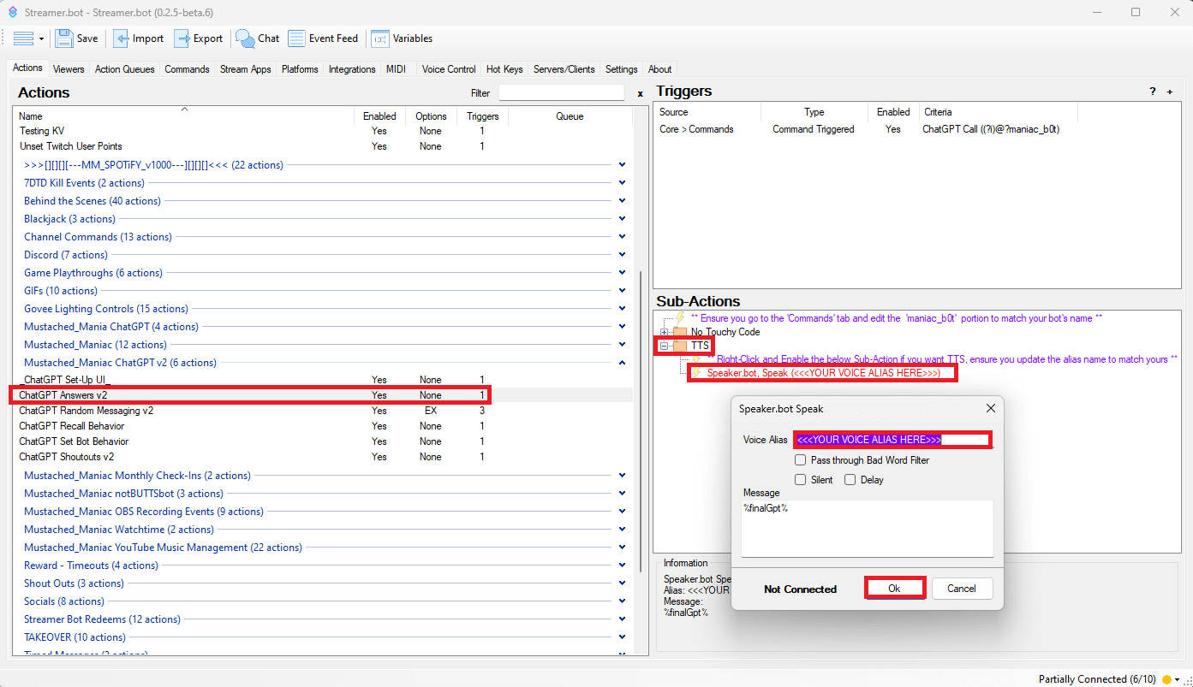Click the plus icon in Triggers header
The width and height of the screenshot is (1193, 687).
(x=1170, y=92)
